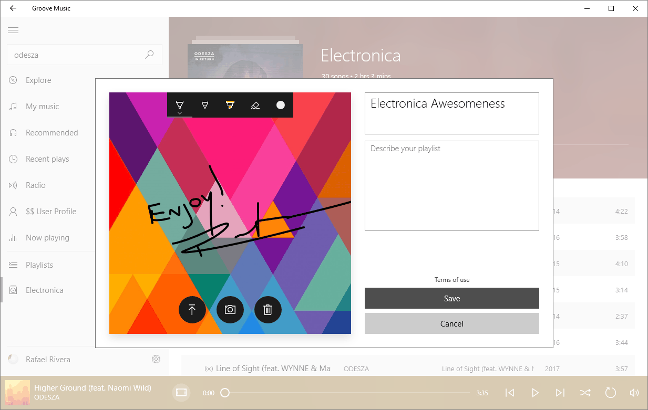
Task: Select the eraser tool
Action: tap(255, 105)
